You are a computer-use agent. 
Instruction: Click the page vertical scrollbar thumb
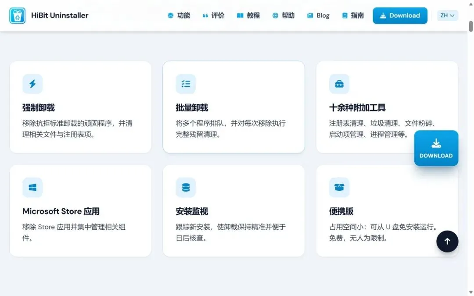(470, 26)
